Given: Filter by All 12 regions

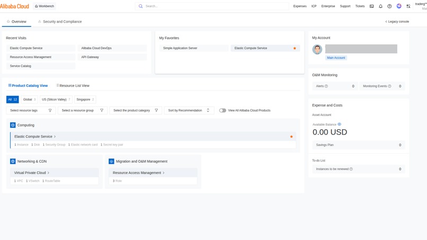Looking at the screenshot, I should coord(13,100).
